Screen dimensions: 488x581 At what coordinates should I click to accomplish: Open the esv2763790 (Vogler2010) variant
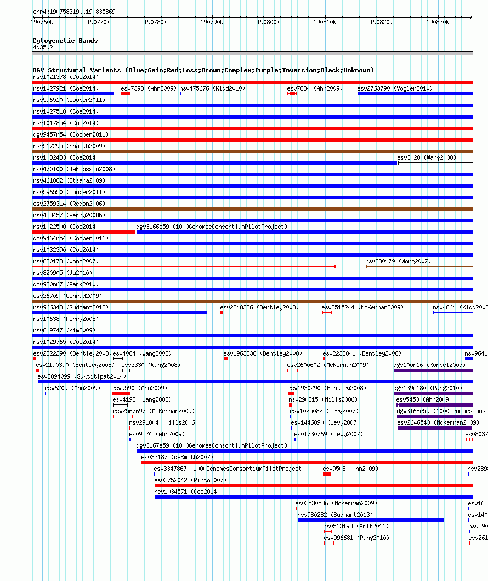395,88
